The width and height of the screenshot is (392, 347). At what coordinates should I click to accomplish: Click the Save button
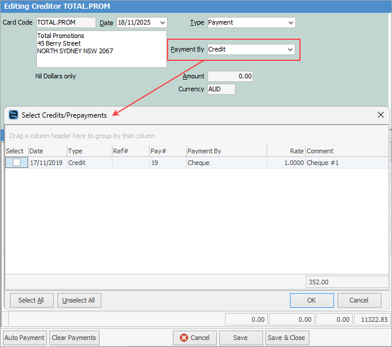241,338
